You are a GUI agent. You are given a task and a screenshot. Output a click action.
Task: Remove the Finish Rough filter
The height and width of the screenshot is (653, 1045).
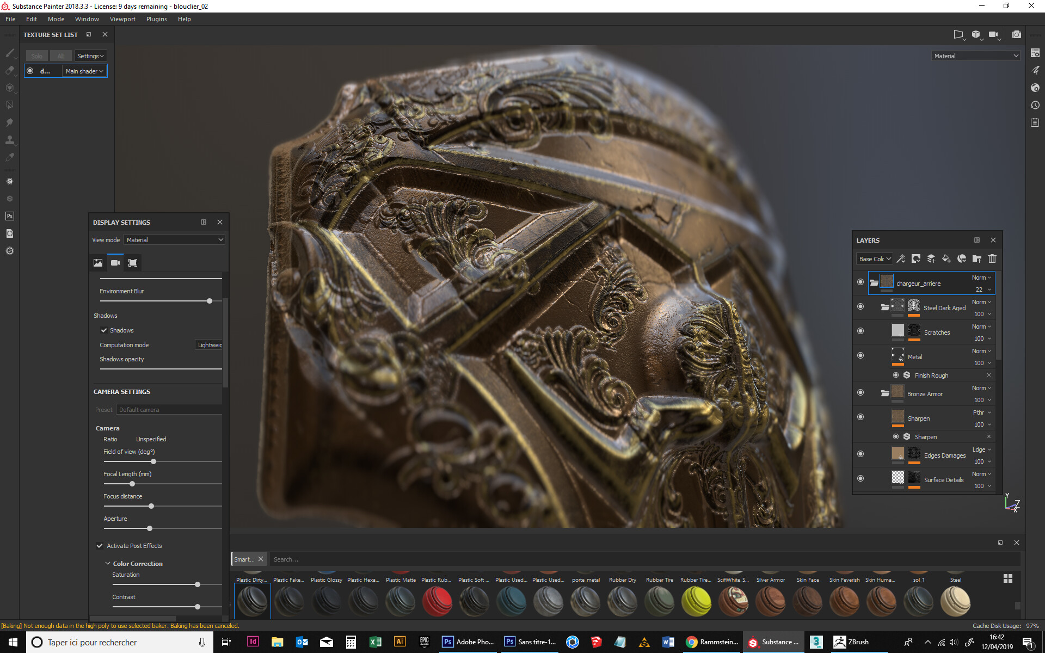(x=989, y=375)
